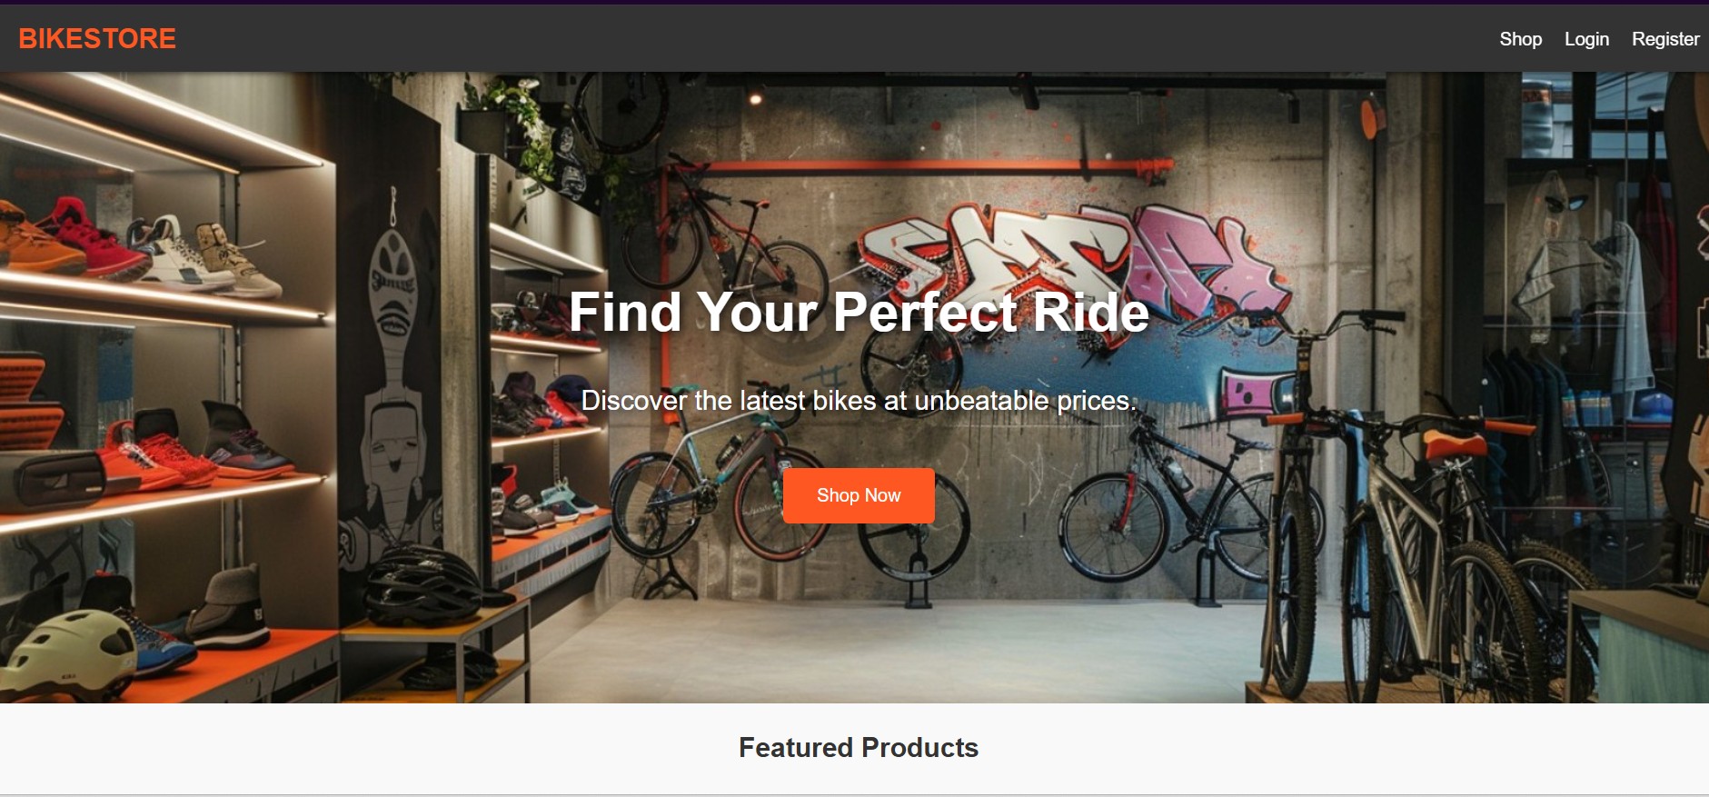
Task: Click Register in the top navigation bar
Action: (1666, 39)
